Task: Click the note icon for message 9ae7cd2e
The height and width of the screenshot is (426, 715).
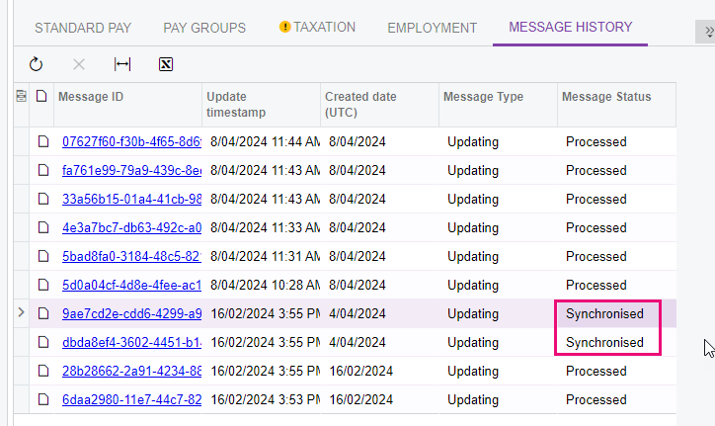Action: [42, 314]
